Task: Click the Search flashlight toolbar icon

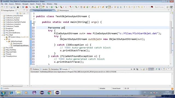Action: click(98, 7)
